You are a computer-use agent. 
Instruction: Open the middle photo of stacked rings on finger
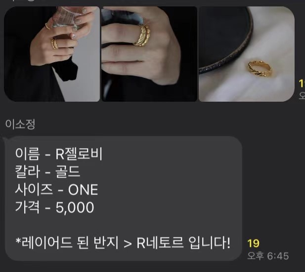tap(149, 54)
